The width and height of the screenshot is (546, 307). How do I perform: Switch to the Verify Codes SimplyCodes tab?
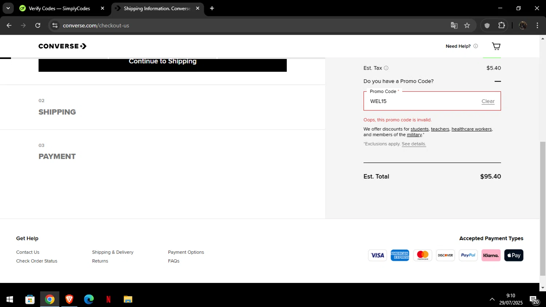coord(59,8)
